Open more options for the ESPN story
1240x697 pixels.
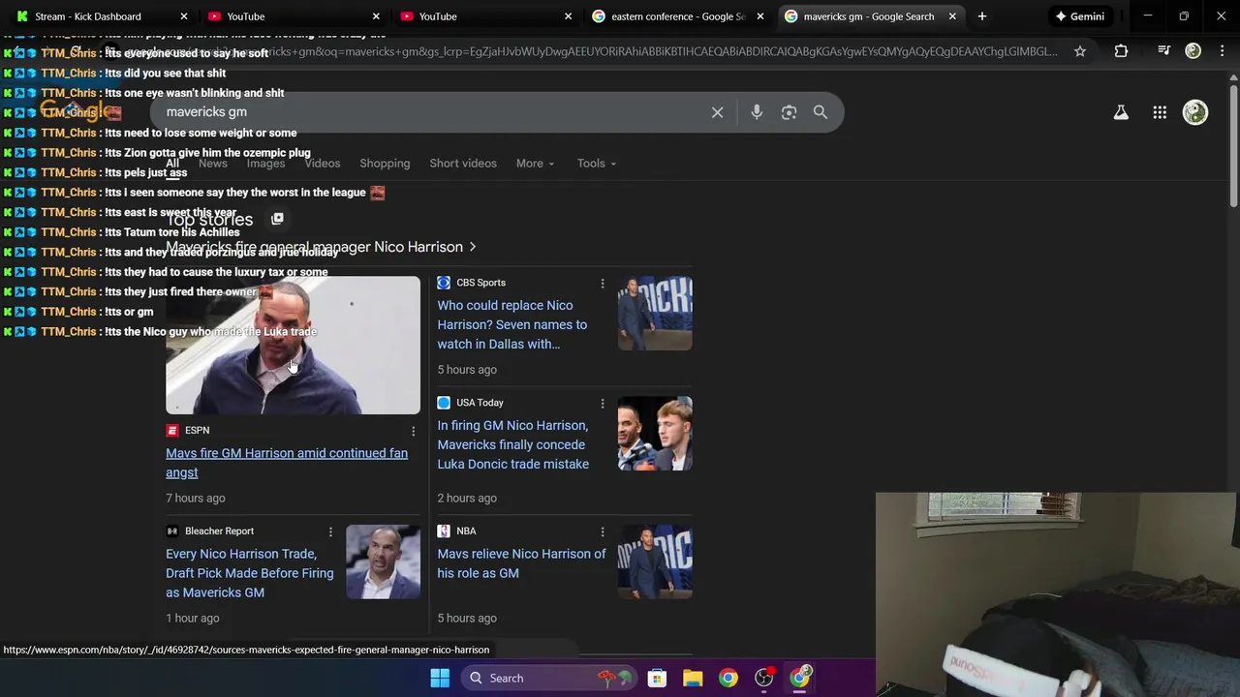[x=414, y=432]
